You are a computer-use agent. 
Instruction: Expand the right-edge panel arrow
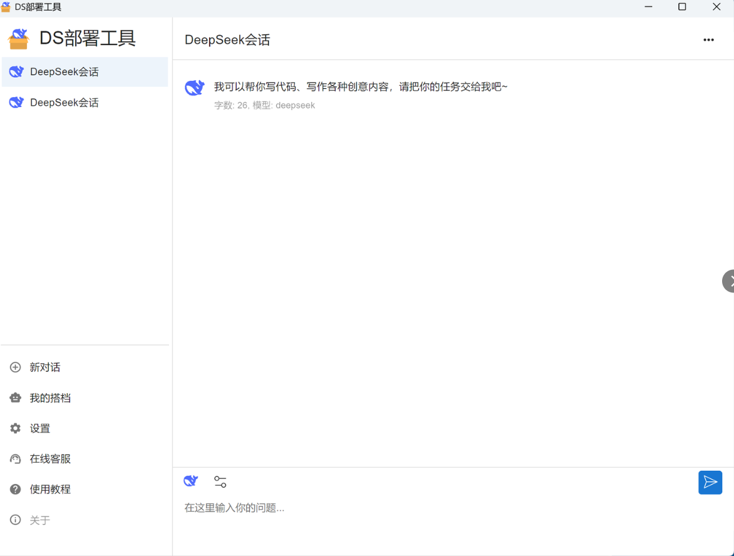(728, 281)
